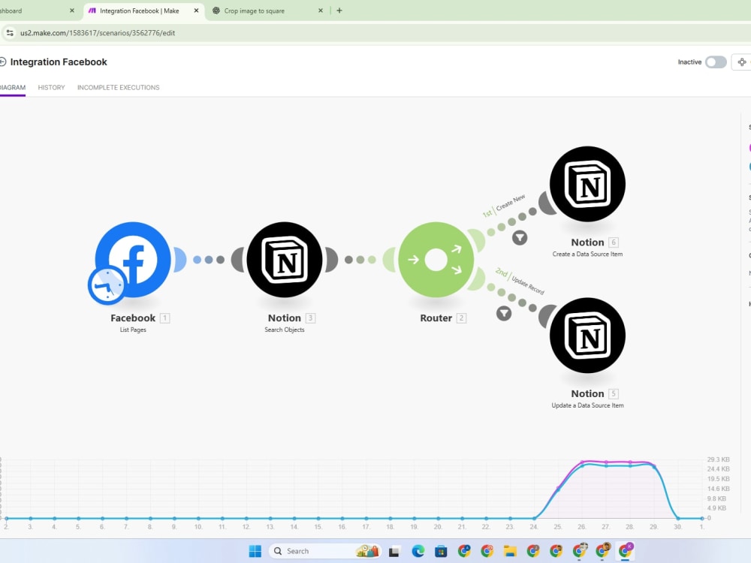751x563 pixels.
Task: Click module number badge 5 beside Notion
Action: 614,393
